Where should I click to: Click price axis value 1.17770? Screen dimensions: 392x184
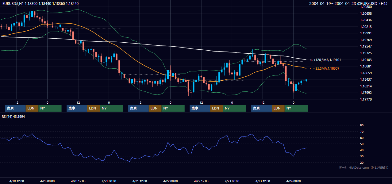pyautogui.click(x=366, y=99)
